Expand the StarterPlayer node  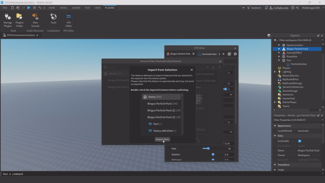pyautogui.click(x=275, y=102)
